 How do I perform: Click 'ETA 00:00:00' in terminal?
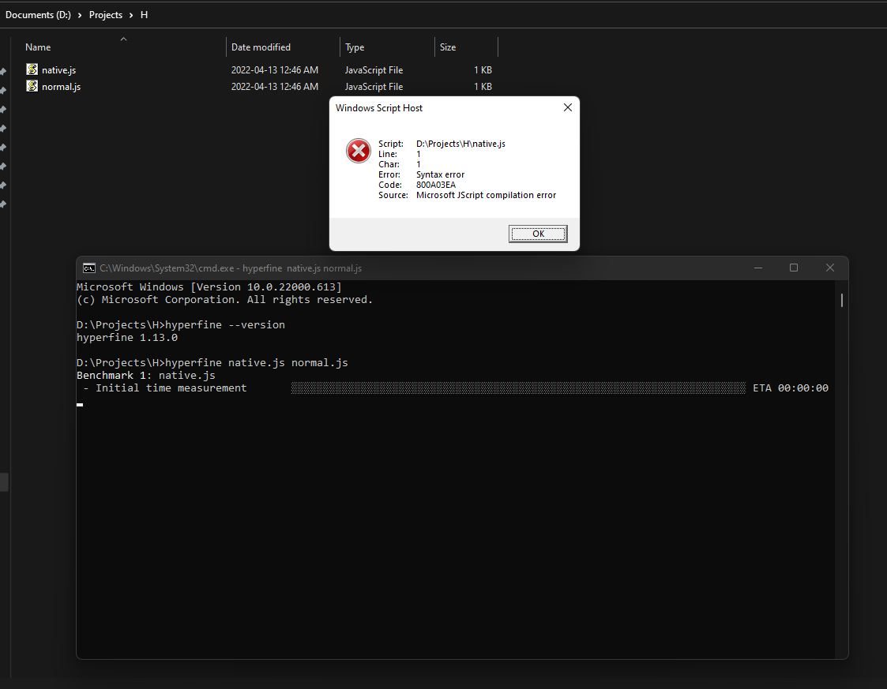791,388
